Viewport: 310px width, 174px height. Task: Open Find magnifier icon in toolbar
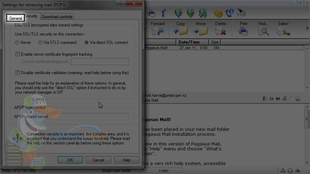coord(263,31)
